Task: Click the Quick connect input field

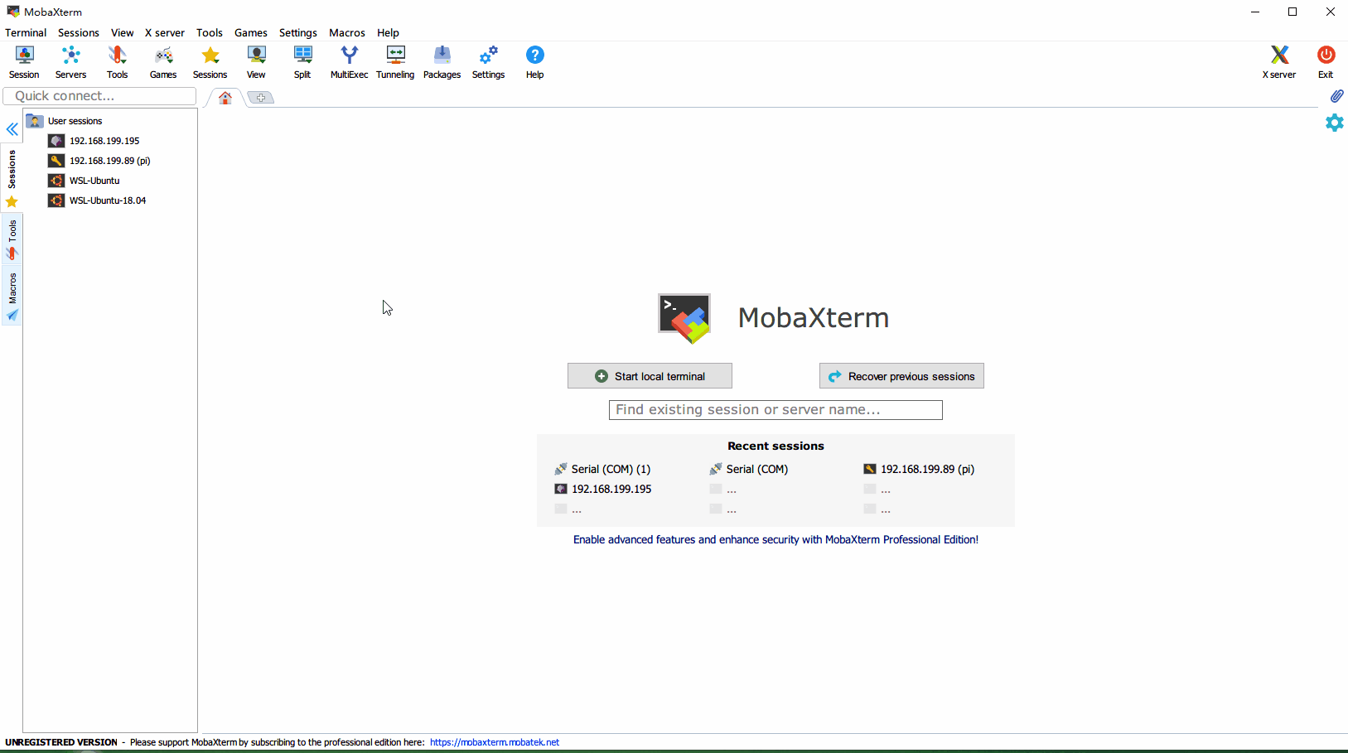Action: pyautogui.click(x=99, y=96)
